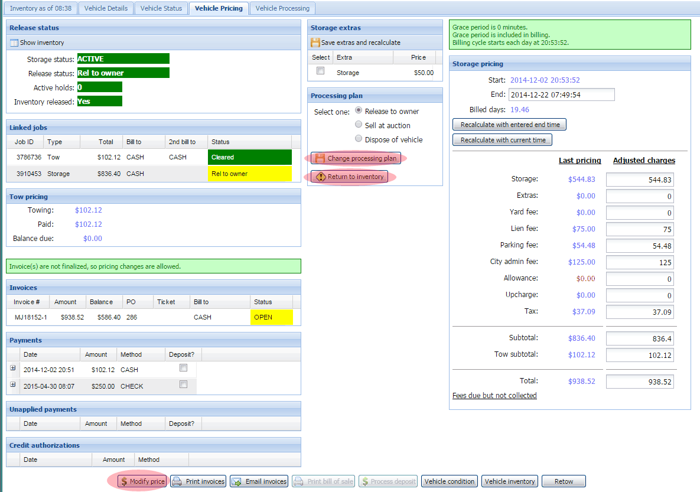This screenshot has height=492, width=700.
Task: Tick the Storage extra checkbox
Action: pos(320,71)
